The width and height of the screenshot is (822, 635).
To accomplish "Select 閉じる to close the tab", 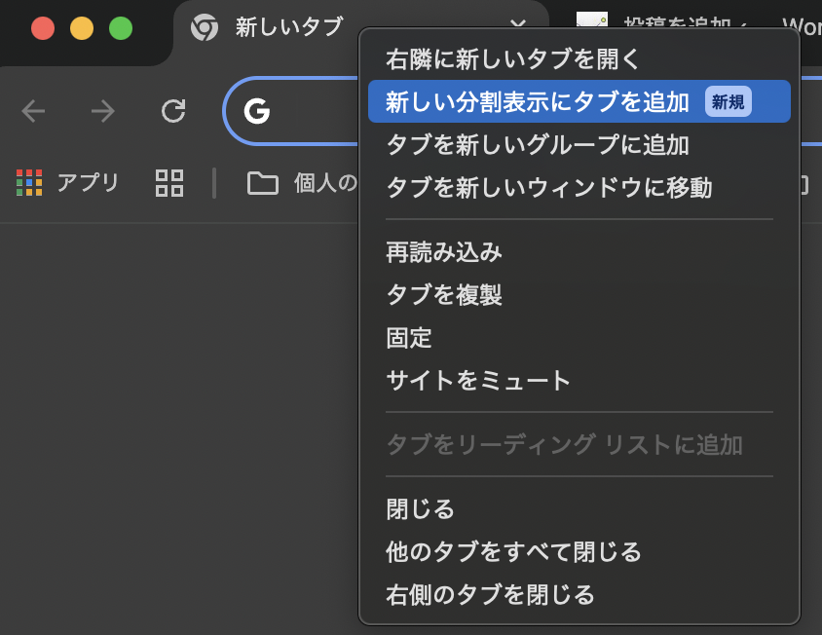I will click(x=421, y=508).
